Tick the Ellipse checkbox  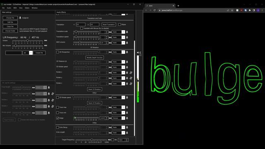coord(120,24)
